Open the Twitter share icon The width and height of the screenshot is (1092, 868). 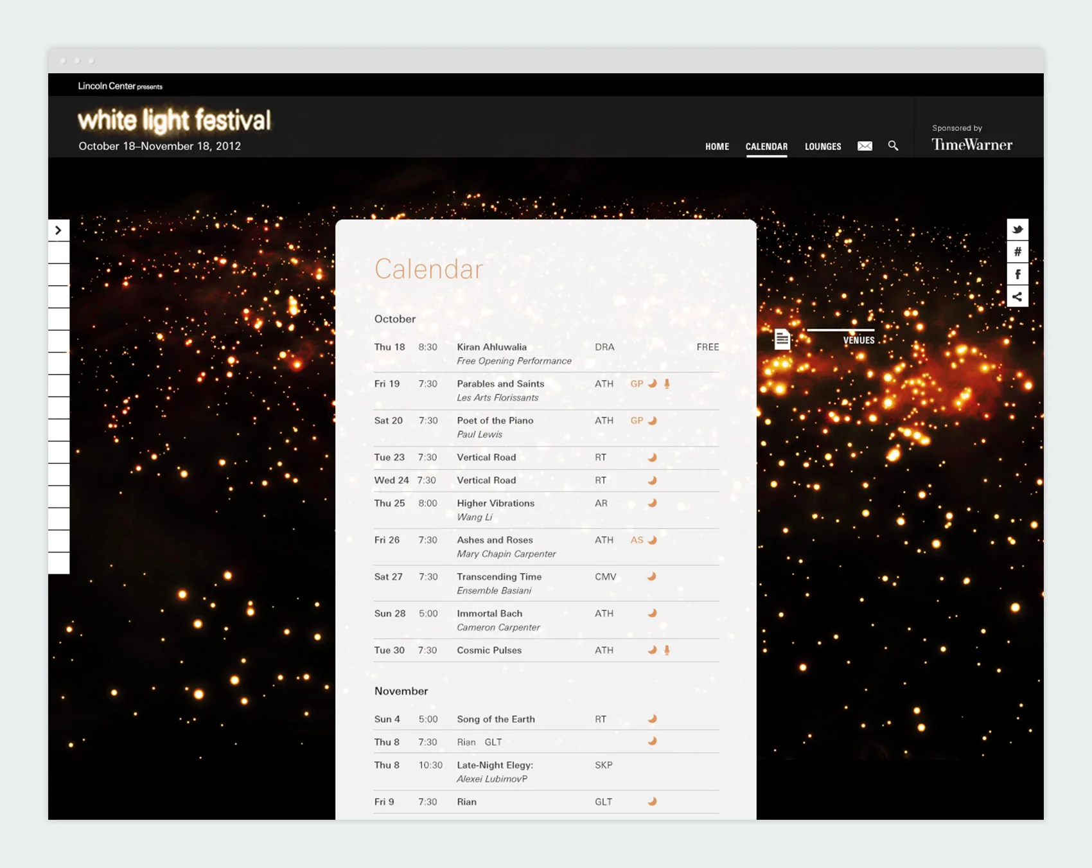1017,229
